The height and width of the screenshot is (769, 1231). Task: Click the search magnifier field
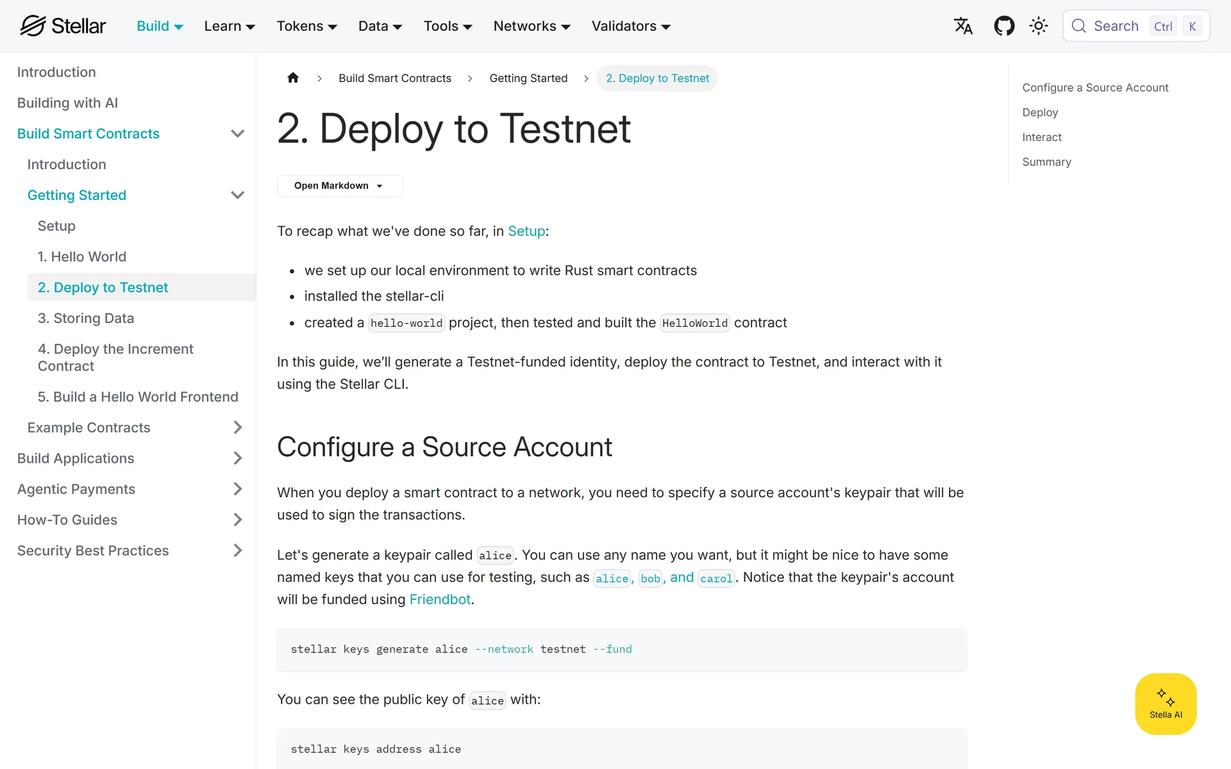1136,26
